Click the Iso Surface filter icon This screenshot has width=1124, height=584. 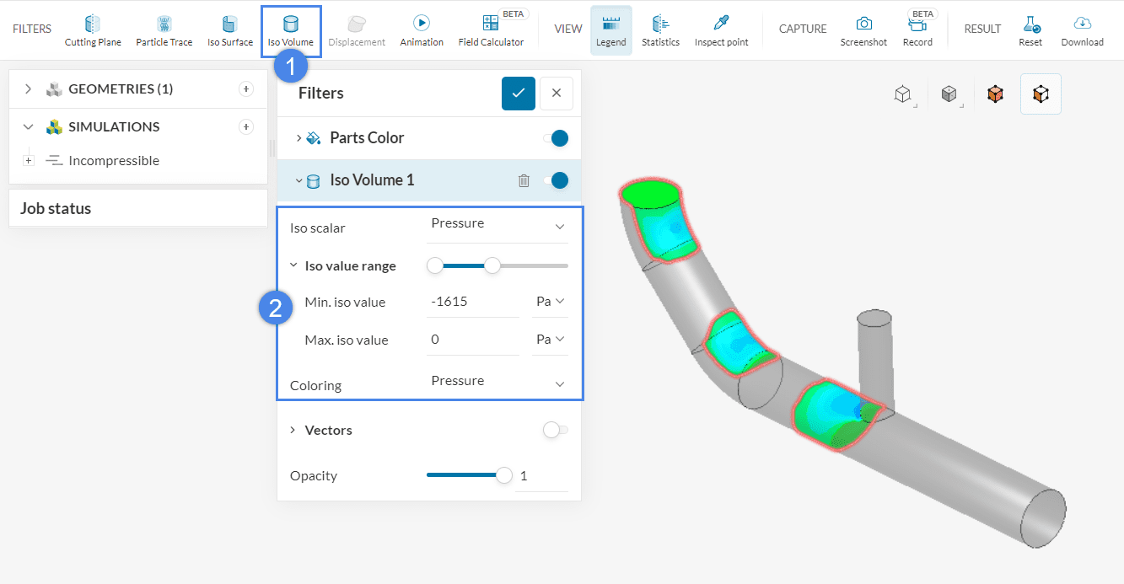coord(229,30)
